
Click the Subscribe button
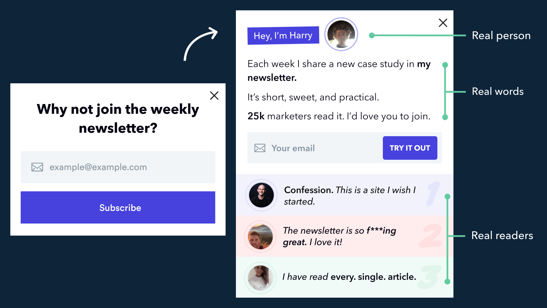(118, 207)
